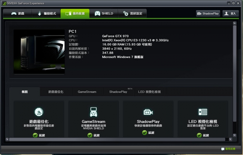Minimize the GeForce Experience window

(x=229, y=3)
